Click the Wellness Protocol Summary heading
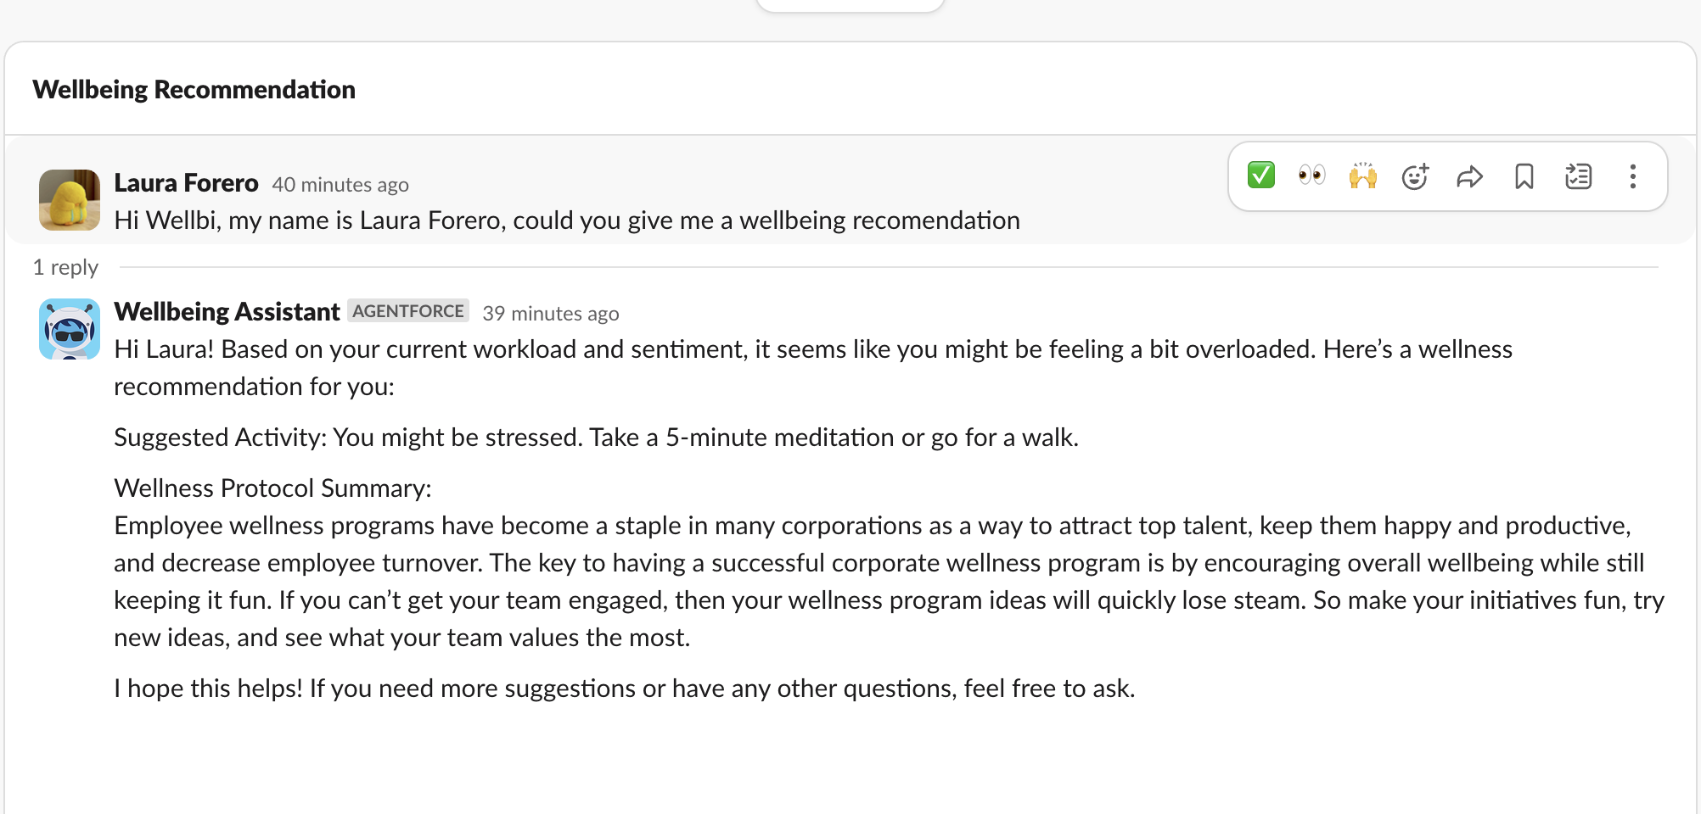The image size is (1701, 814). point(272,488)
